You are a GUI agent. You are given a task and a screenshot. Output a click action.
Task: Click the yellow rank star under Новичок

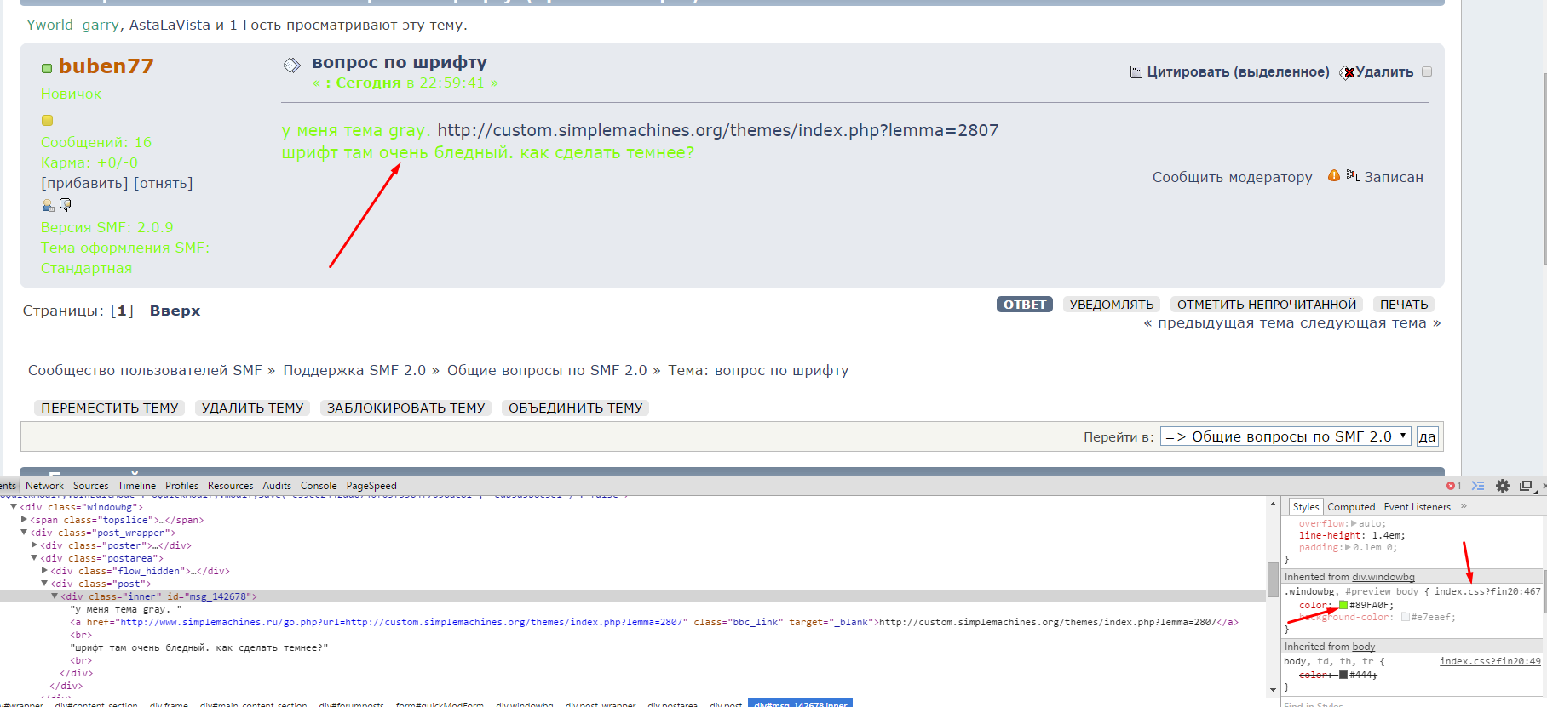47,120
